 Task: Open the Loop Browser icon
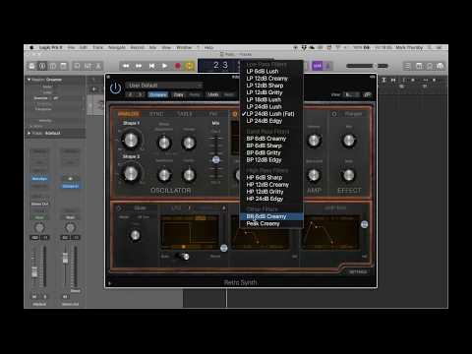click(430, 66)
